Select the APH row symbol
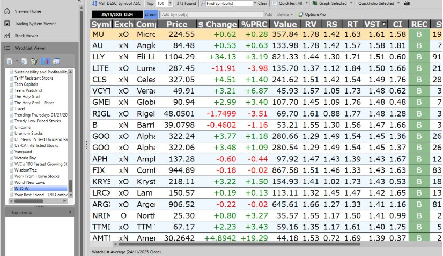 (x=100, y=159)
